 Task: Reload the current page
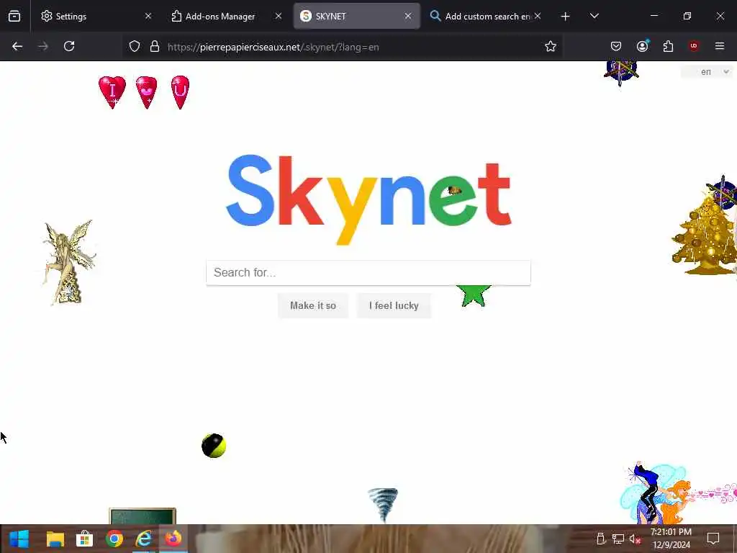click(x=69, y=46)
